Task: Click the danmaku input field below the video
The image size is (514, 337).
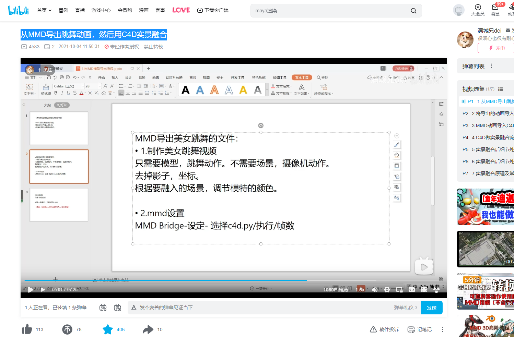Action: click(x=240, y=307)
